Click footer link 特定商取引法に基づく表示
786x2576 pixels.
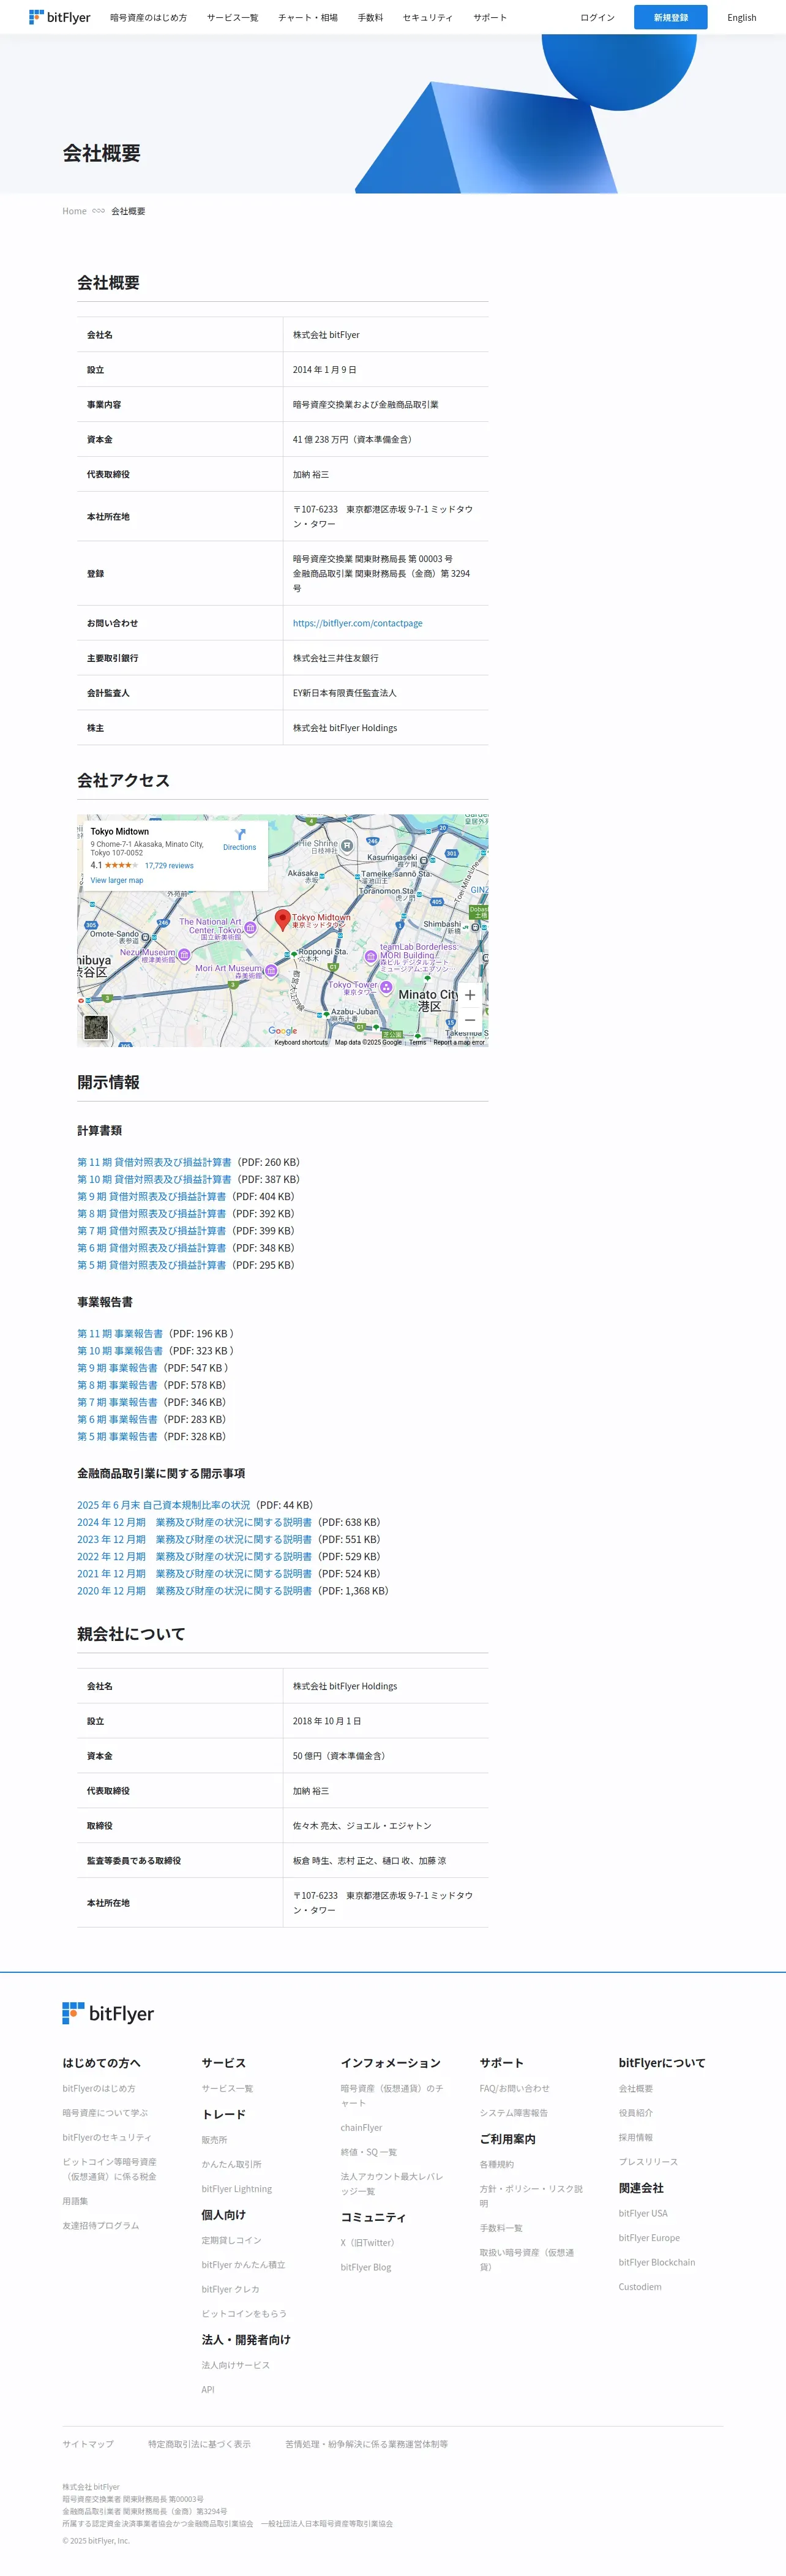point(199,2444)
